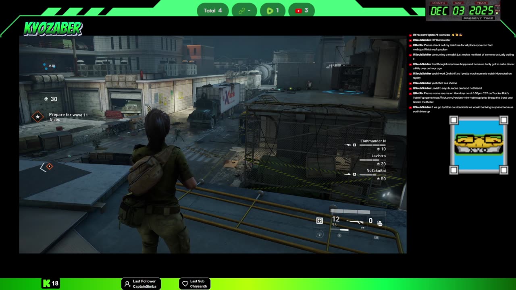Click the YouTube icon beside the titan ae message

click(410, 108)
